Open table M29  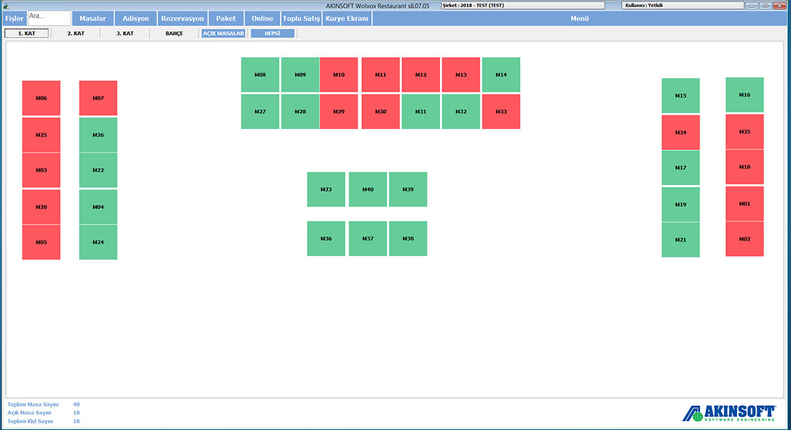[339, 112]
